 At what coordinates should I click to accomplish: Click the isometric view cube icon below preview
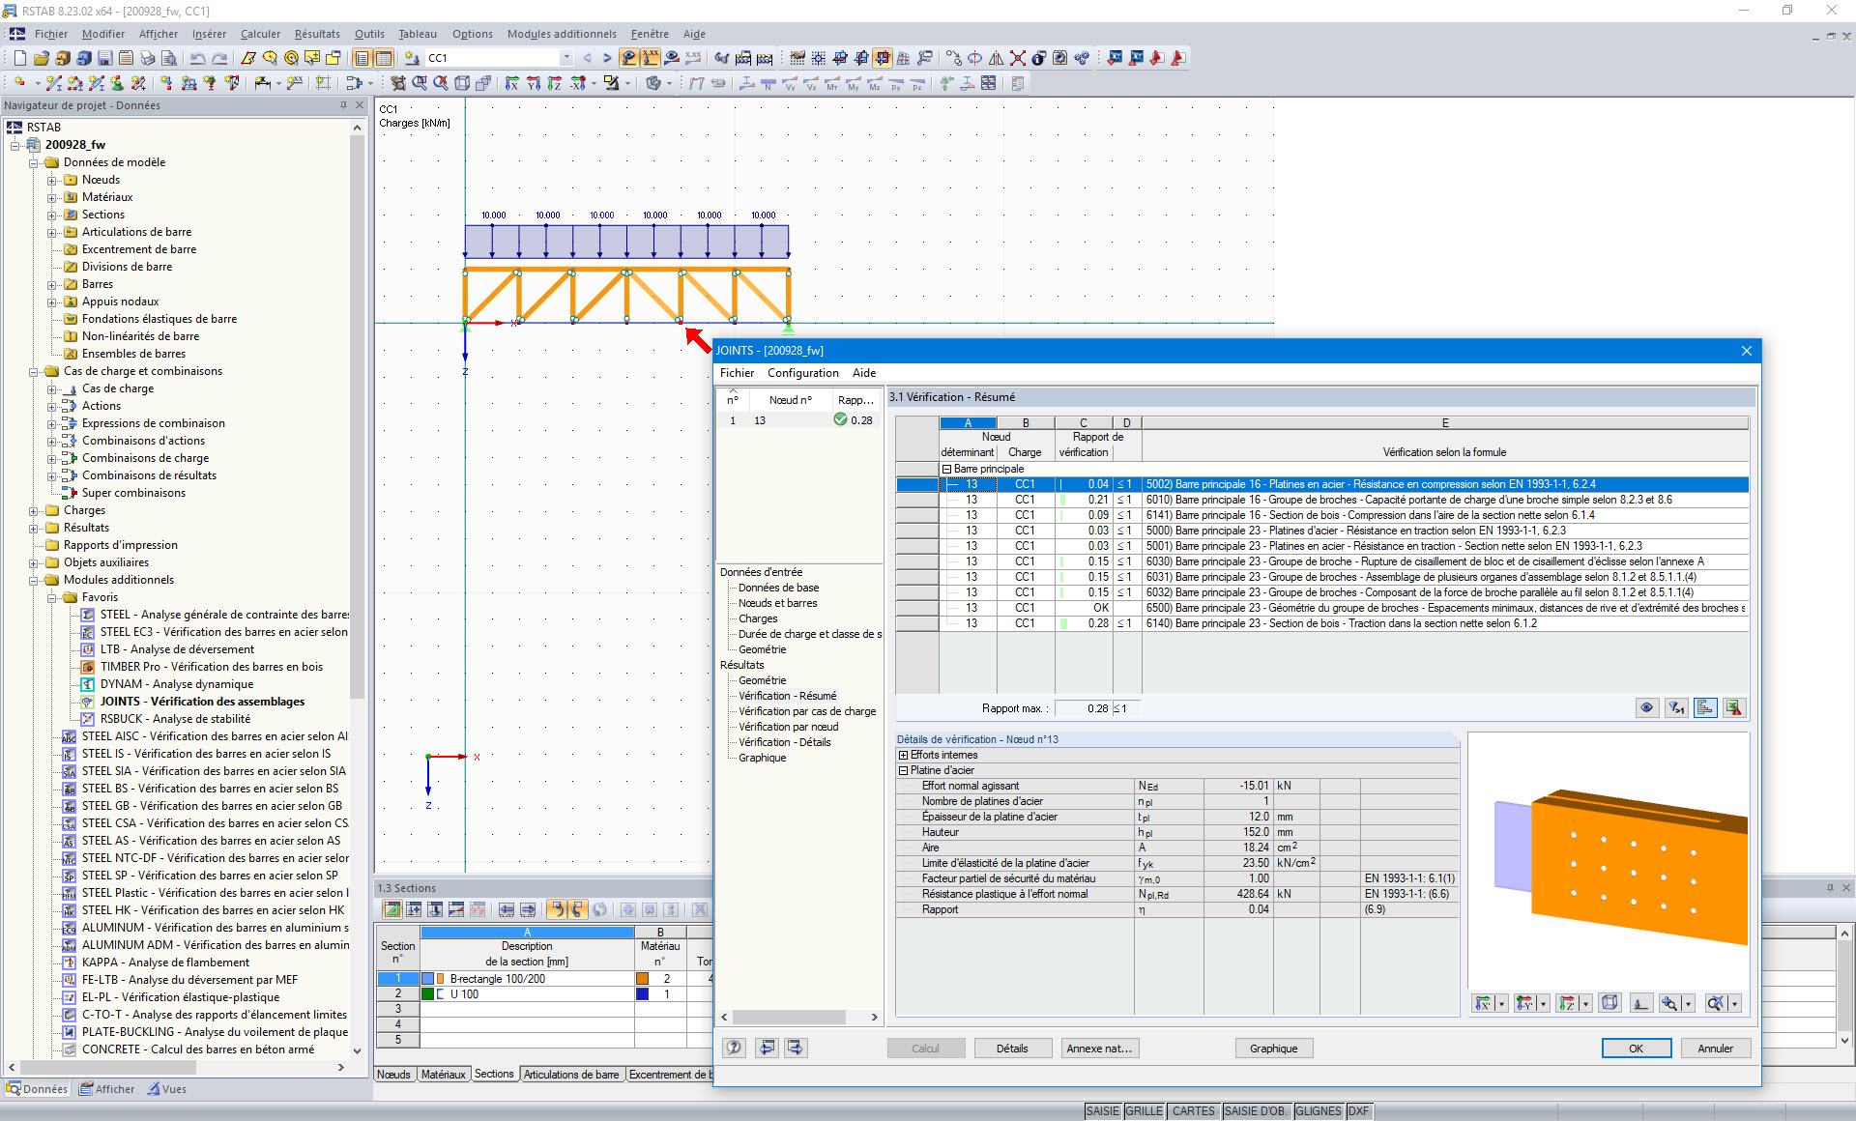(x=1609, y=1003)
